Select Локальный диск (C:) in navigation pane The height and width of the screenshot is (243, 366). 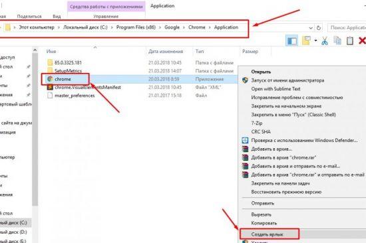click(13, 222)
